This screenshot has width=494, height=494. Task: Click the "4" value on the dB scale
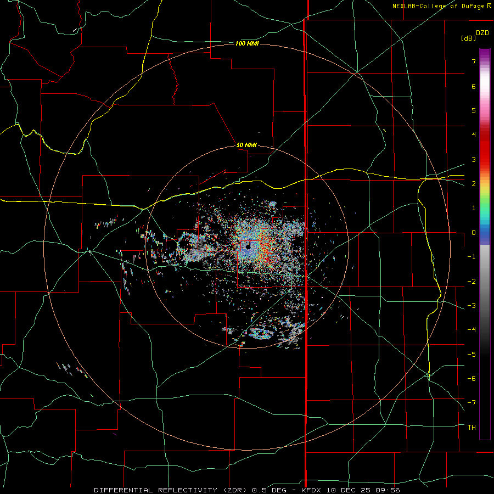(474, 135)
